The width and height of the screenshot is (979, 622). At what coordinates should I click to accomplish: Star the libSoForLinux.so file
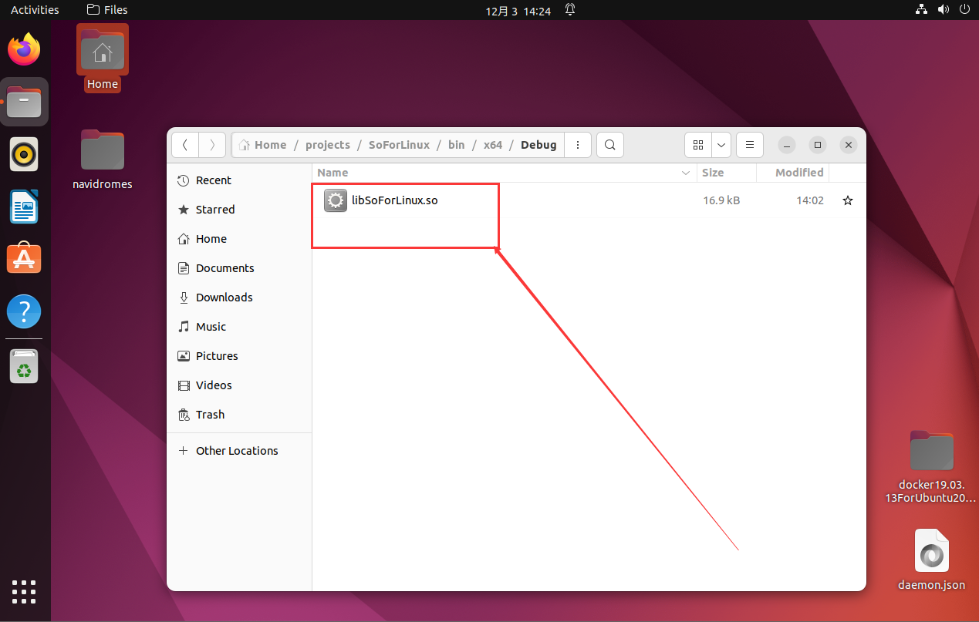point(848,200)
